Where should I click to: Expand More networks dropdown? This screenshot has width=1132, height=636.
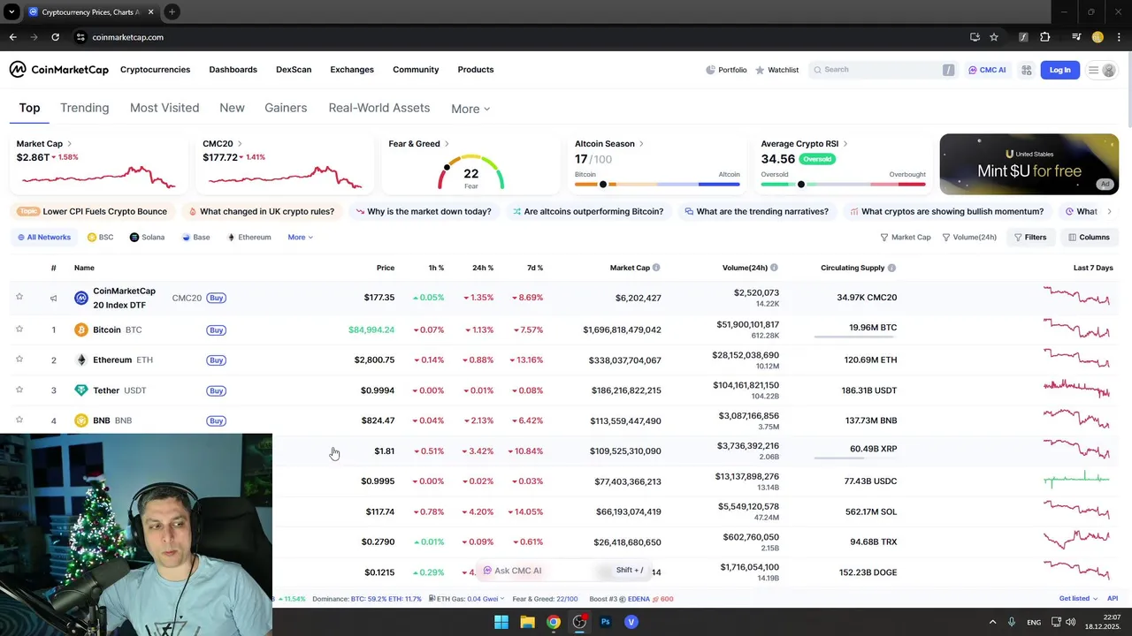pos(301,237)
